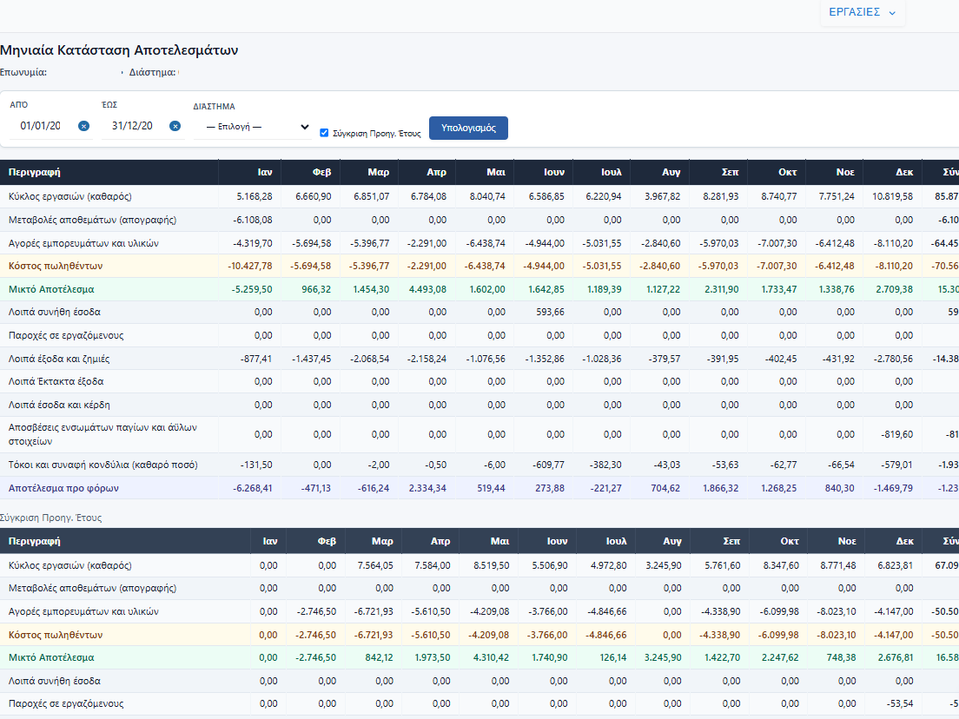The height and width of the screenshot is (719, 959).
Task: Click the Αποτέλεσμα προ φόρων row label
Action: coord(63,488)
